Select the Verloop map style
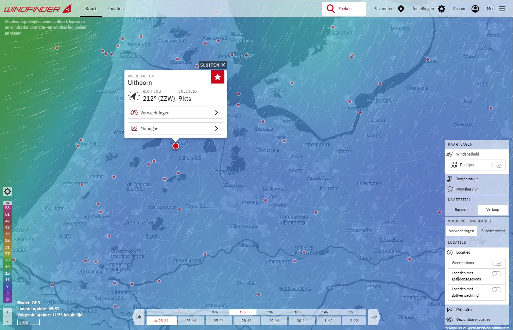Image resolution: width=513 pixels, height=330 pixels. pyautogui.click(x=493, y=210)
